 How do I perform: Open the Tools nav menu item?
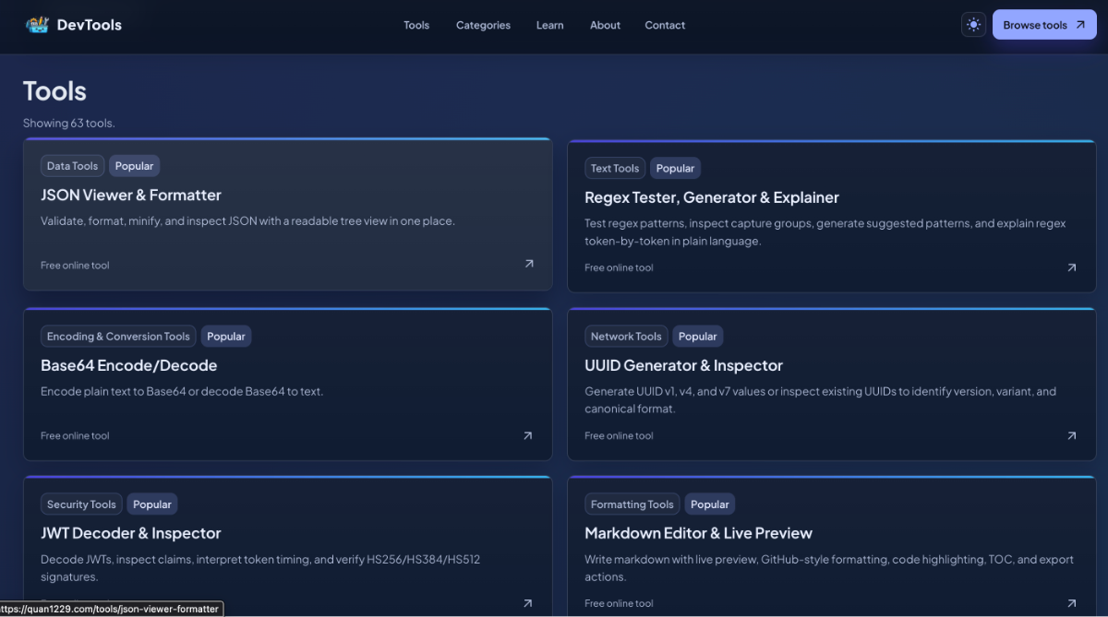click(x=416, y=25)
